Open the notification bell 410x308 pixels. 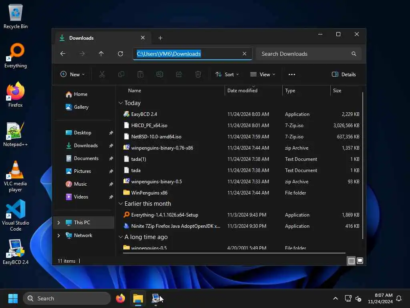[399, 298]
